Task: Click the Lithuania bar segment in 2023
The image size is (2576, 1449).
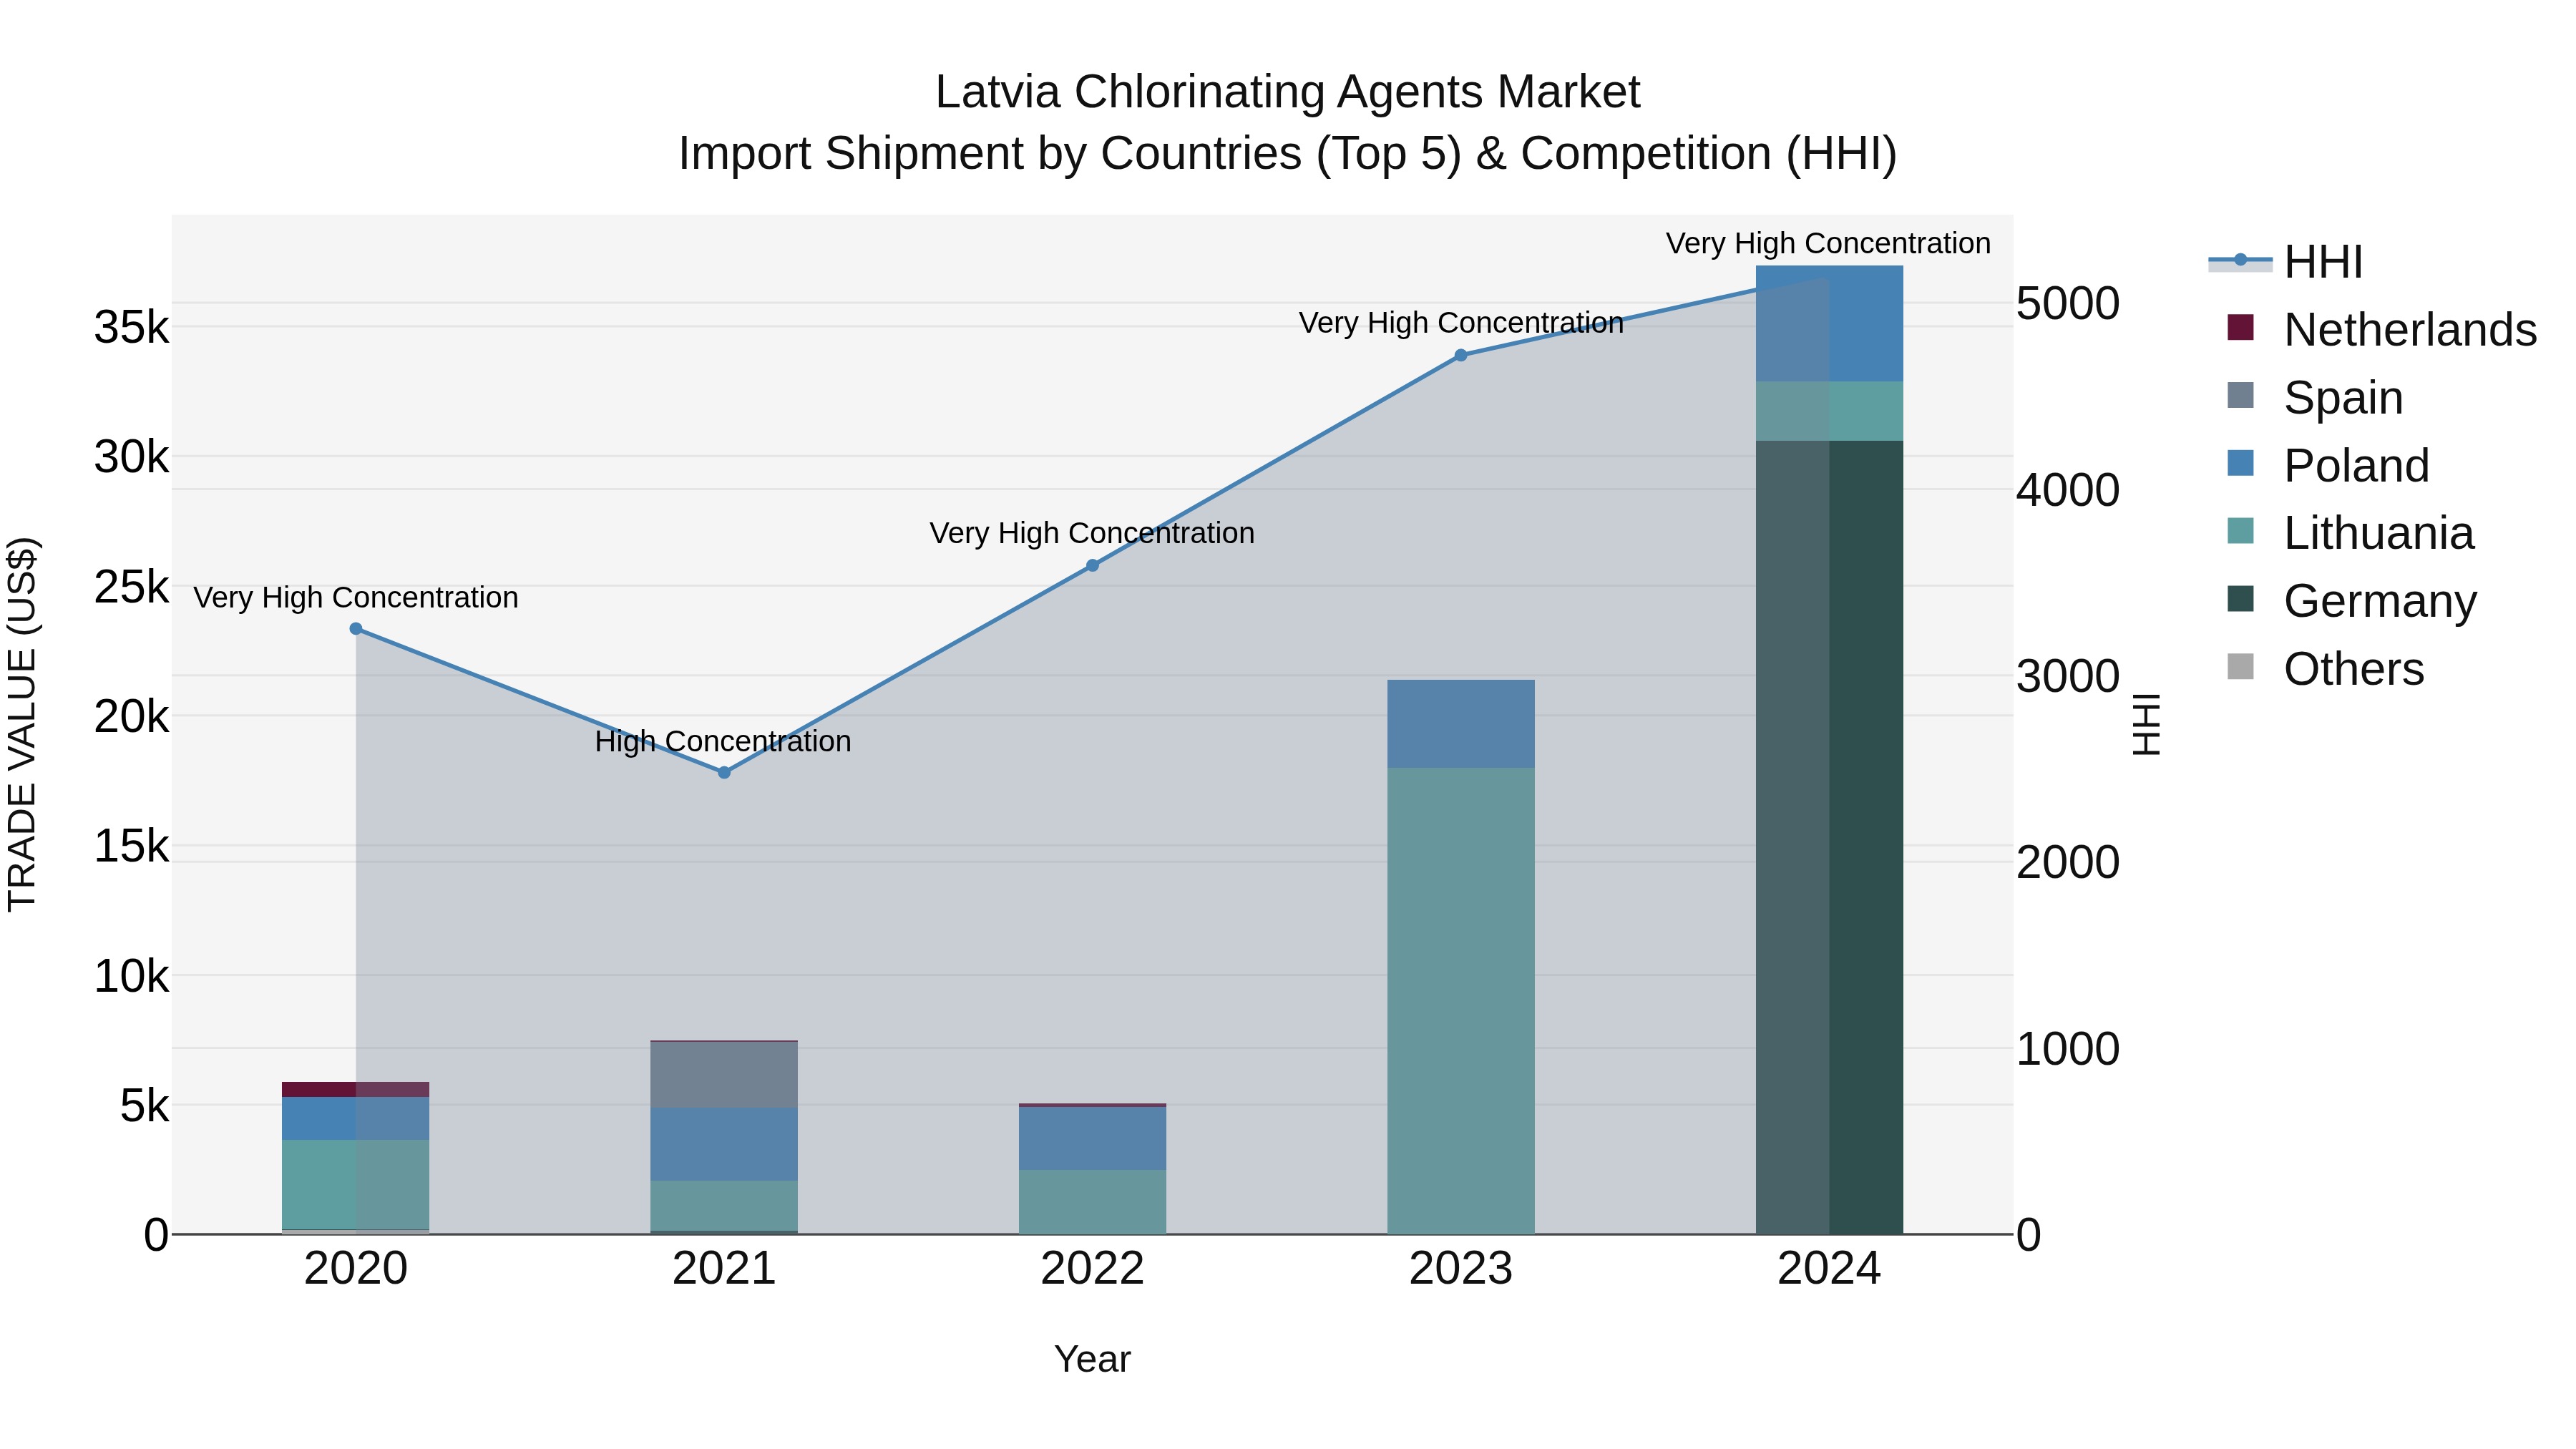Action: (x=1461, y=1001)
